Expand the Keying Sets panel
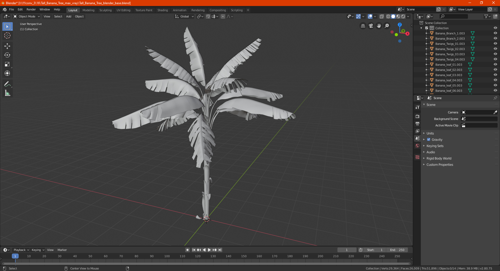The height and width of the screenshot is (271, 500). tap(435, 146)
